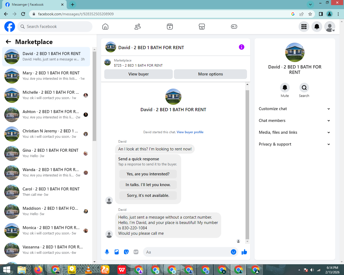Open Monica's conversation in the list
The width and height of the screenshot is (344, 275).
point(46,231)
